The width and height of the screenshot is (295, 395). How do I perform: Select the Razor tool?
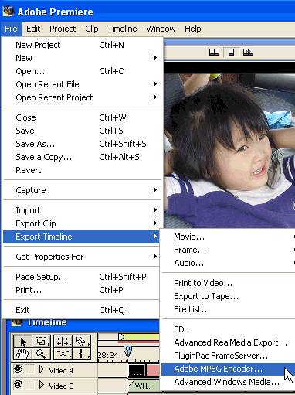82,342
